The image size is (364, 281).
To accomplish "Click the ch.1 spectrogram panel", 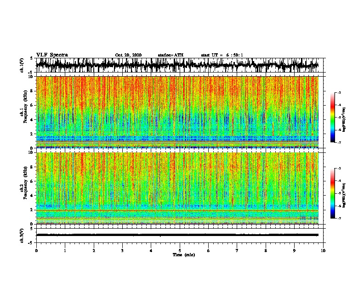I will pyautogui.click(x=177, y=112).
